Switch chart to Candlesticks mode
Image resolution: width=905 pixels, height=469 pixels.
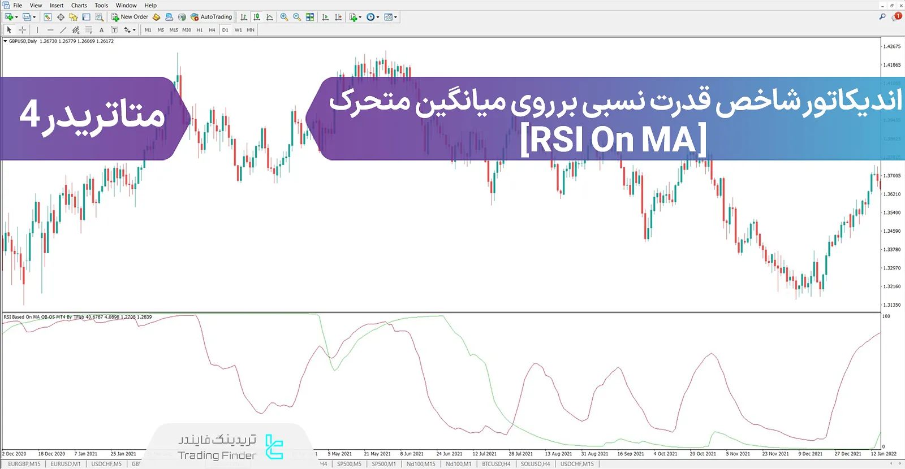[257, 17]
